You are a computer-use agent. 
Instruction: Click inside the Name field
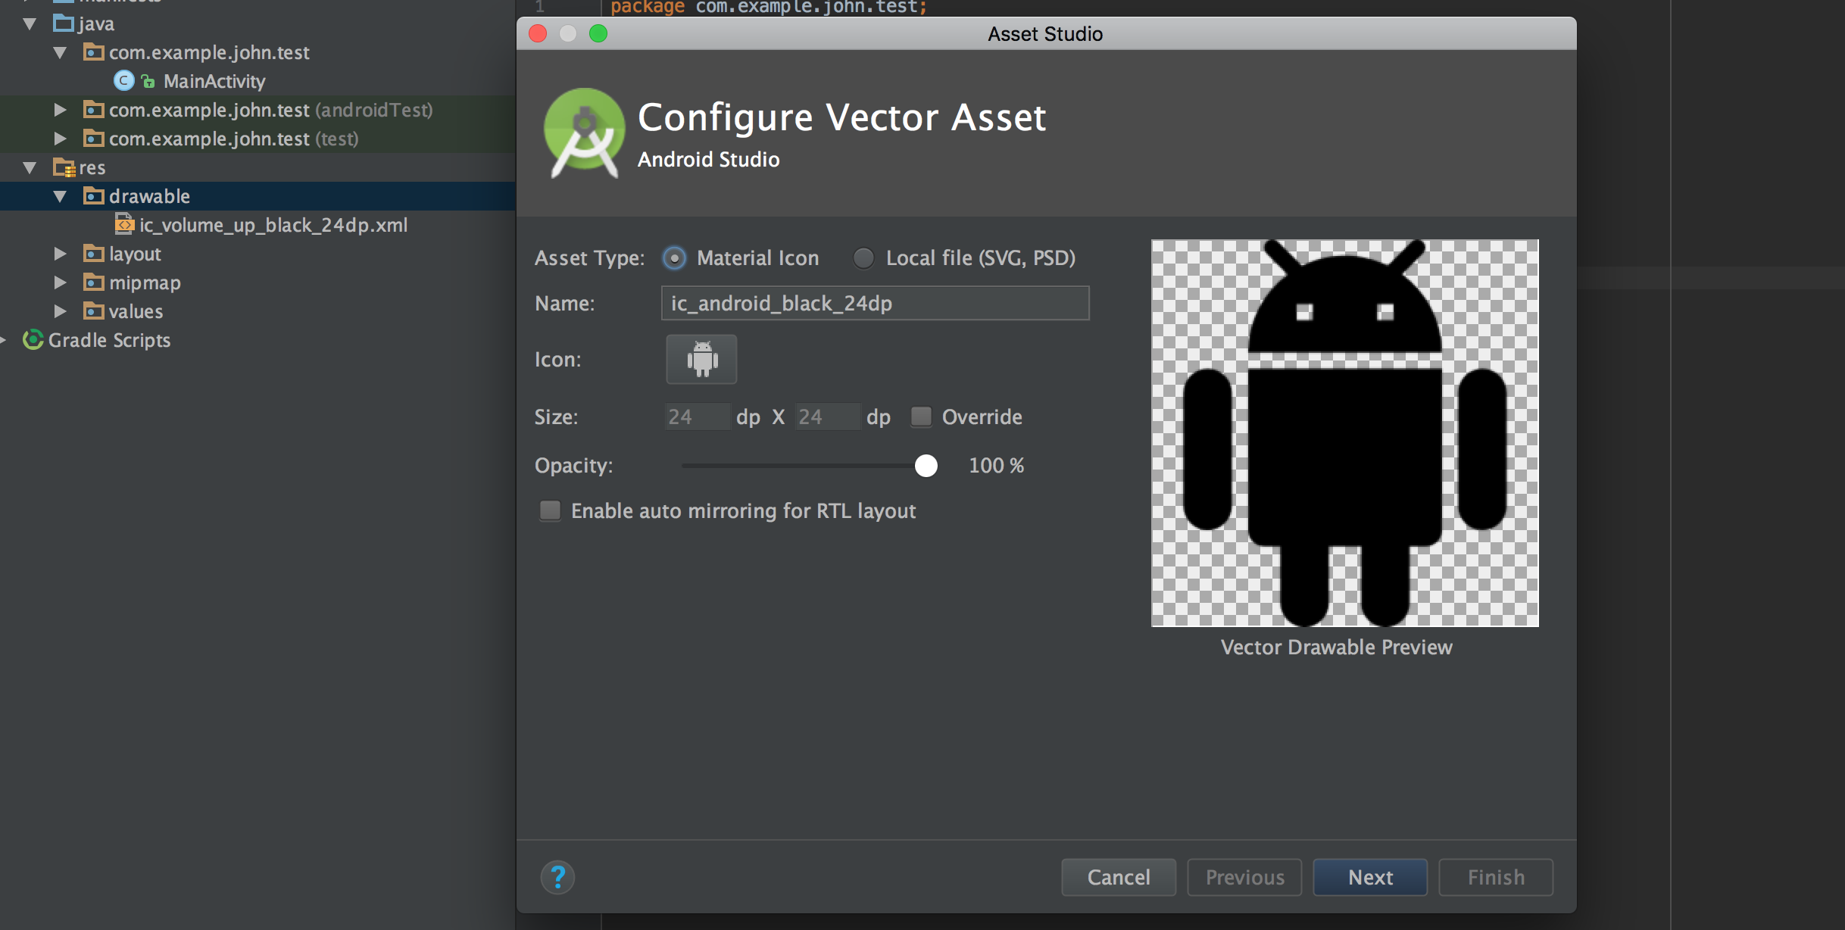point(874,303)
